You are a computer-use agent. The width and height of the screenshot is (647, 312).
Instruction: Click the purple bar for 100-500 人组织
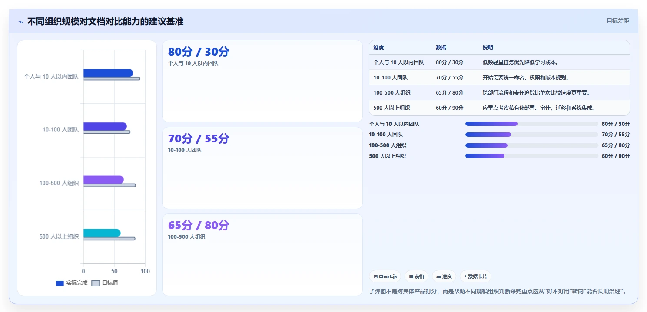pos(103,180)
